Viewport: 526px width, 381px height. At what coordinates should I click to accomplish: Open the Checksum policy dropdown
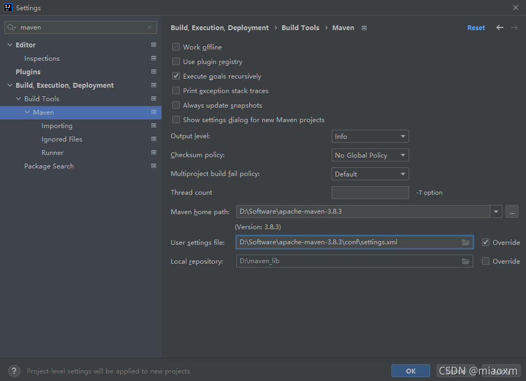(370, 155)
